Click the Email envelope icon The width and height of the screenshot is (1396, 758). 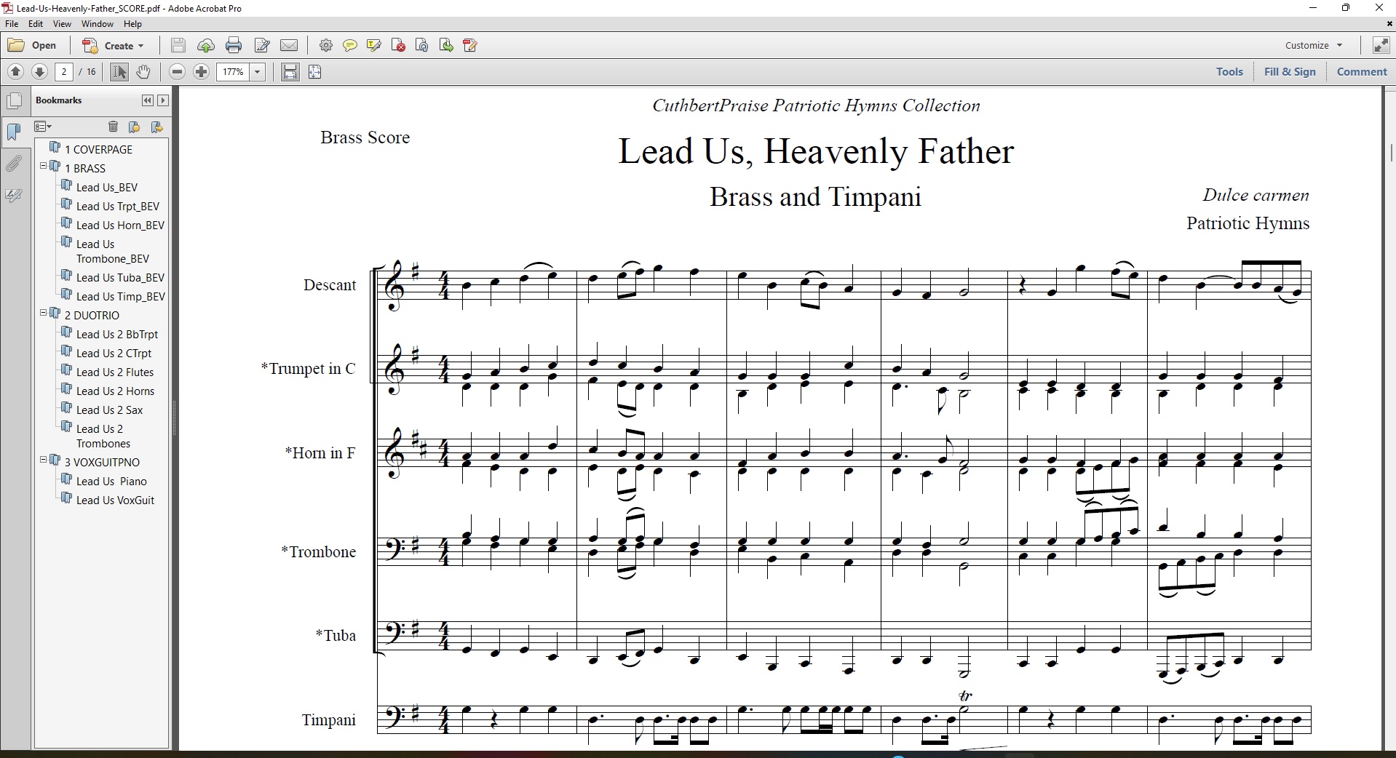(289, 45)
